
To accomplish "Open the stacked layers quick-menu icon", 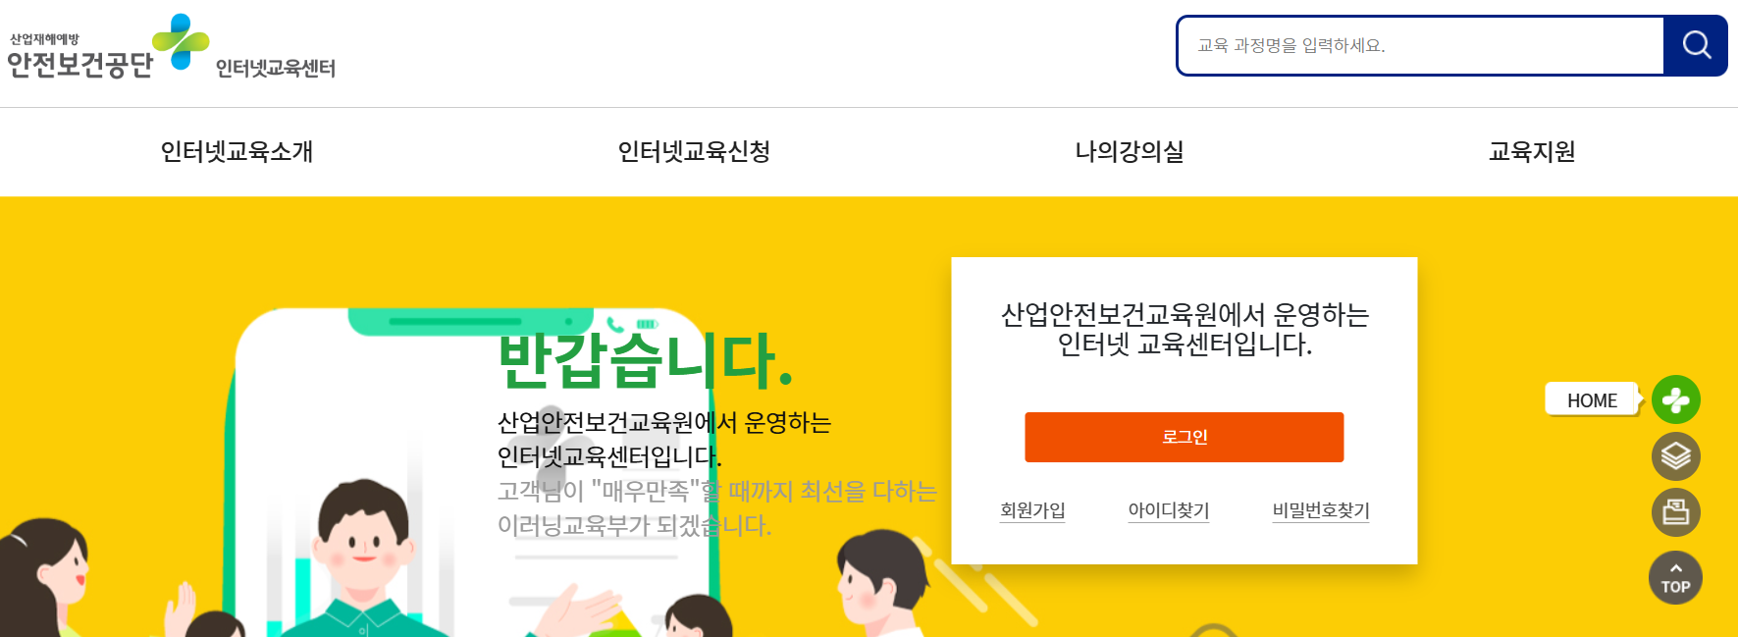I will [1675, 456].
